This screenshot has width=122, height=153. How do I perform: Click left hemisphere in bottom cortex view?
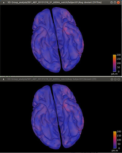(45, 117)
